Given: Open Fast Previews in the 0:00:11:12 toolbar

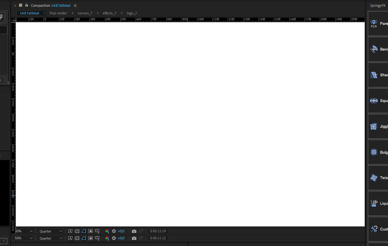Looking at the screenshot, I should click(70, 238).
